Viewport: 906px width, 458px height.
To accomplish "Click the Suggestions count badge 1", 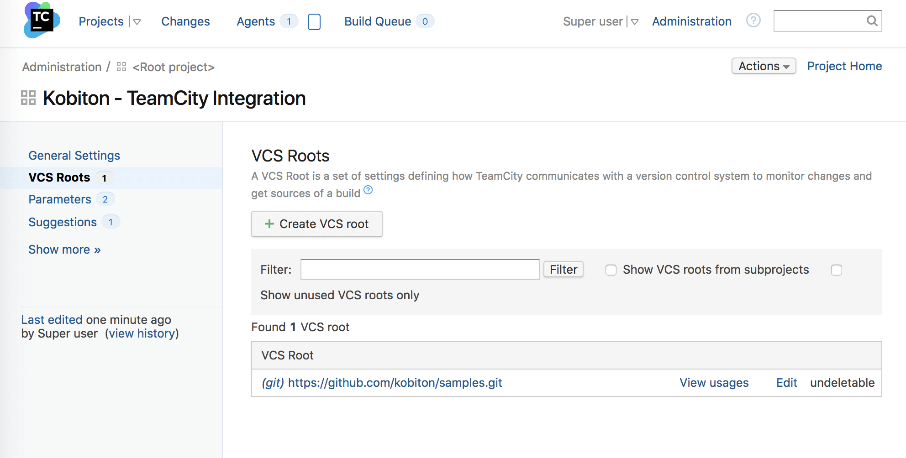I will 111,222.
